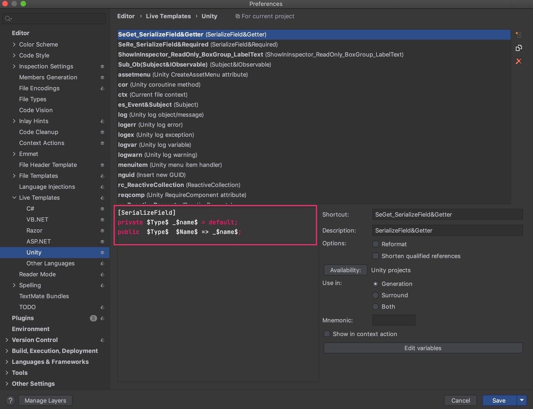Image resolution: width=533 pixels, height=409 pixels.
Task: Click the settings search field
Action: 55,19
